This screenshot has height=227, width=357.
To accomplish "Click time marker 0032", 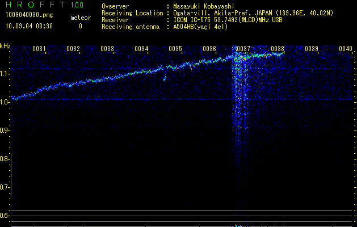I will point(73,48).
